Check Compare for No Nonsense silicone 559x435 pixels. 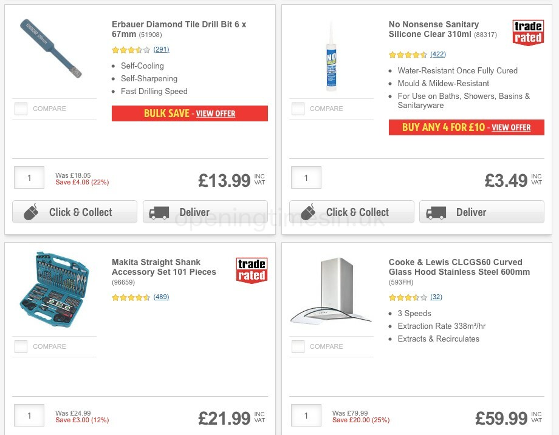(298, 109)
